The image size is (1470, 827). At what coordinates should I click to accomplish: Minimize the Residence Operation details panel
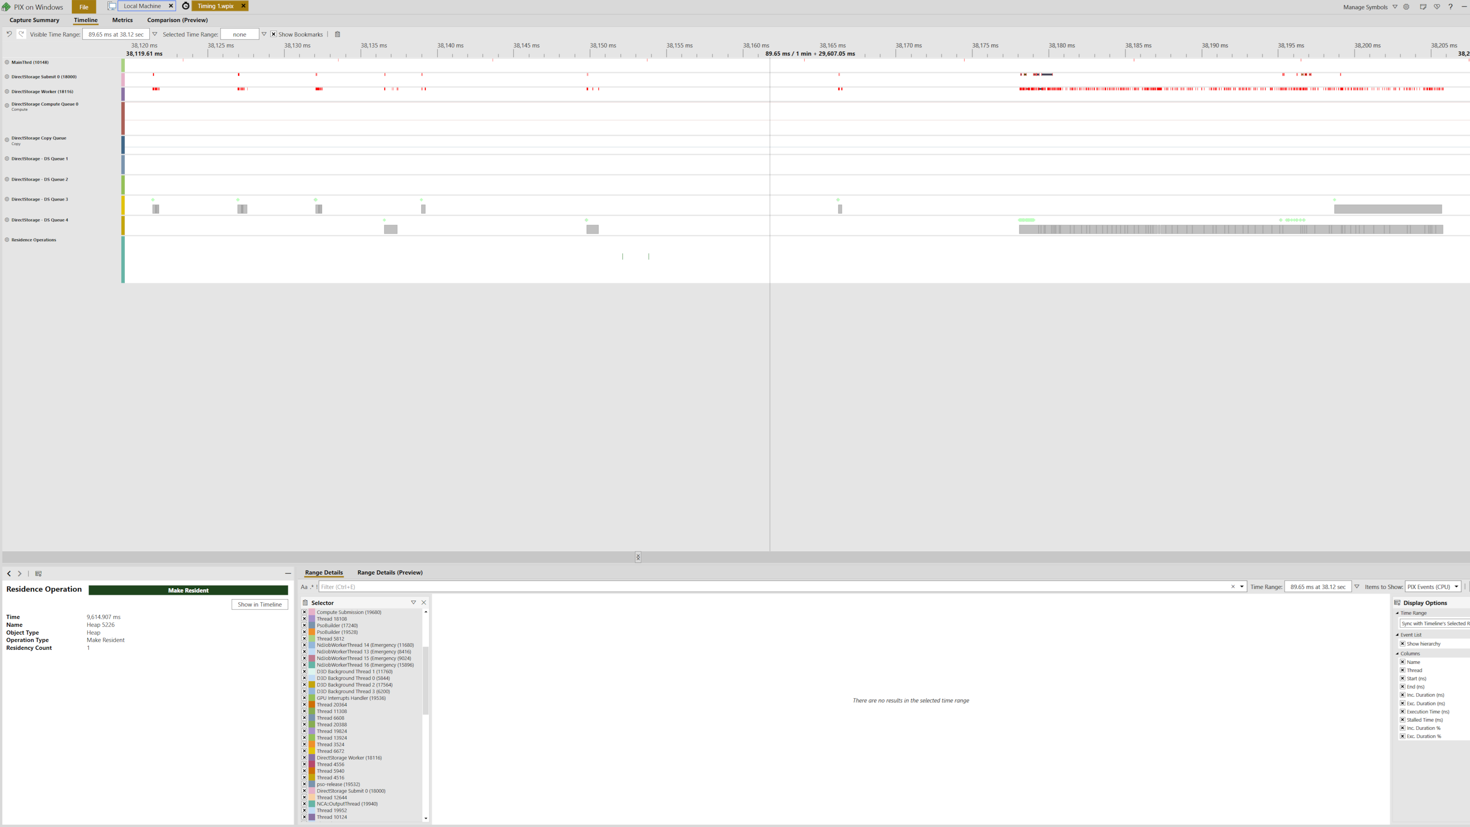(x=287, y=574)
